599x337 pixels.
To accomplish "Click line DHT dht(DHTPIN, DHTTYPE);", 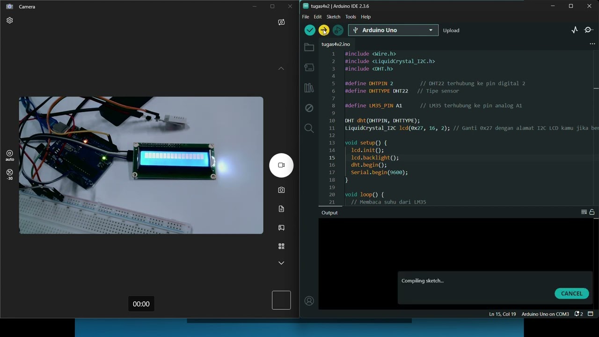I will (382, 121).
